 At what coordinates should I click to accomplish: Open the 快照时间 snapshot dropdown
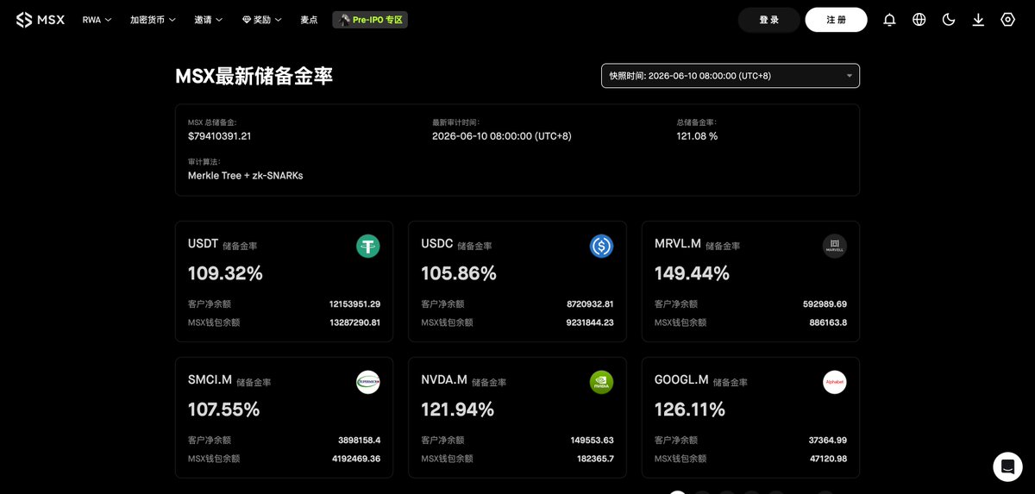(x=731, y=76)
